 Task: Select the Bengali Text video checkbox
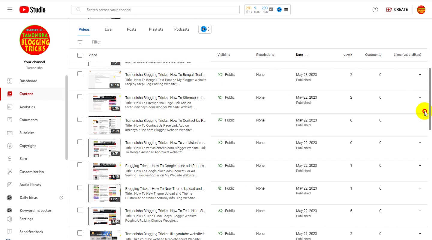(79, 74)
